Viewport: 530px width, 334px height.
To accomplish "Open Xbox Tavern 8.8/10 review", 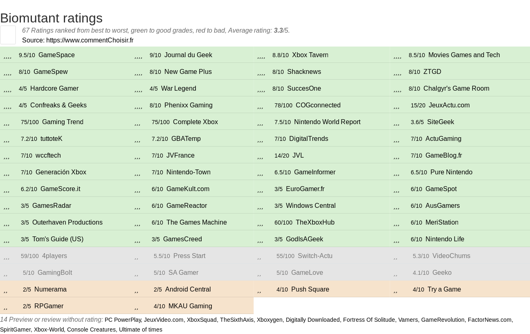I will point(310,55).
